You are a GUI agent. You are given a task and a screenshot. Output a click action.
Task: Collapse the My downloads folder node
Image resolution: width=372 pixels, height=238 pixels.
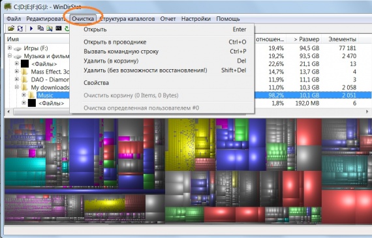16,87
